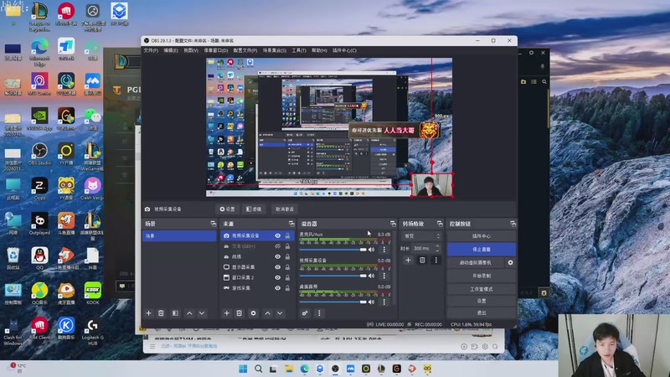Add a new transition with plus icon

tap(408, 261)
